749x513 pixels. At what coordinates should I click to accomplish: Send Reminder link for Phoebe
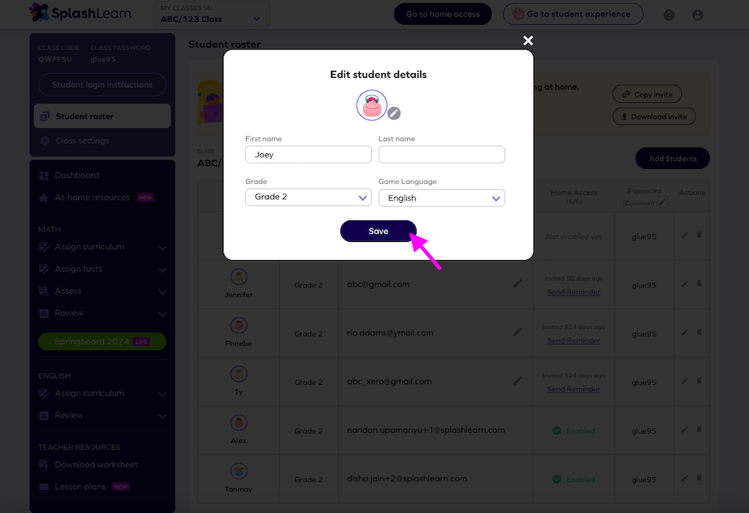[573, 341]
